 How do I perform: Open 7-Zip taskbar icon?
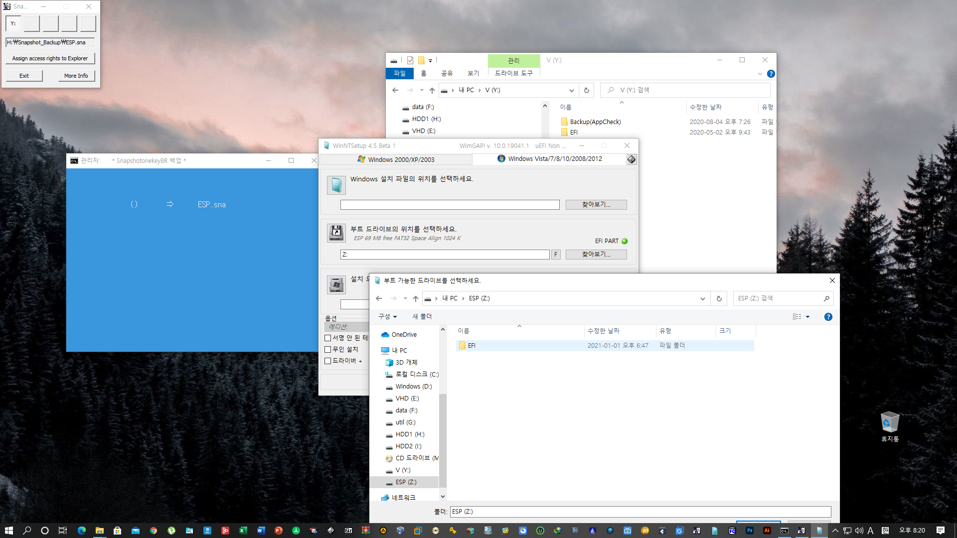tap(348, 531)
